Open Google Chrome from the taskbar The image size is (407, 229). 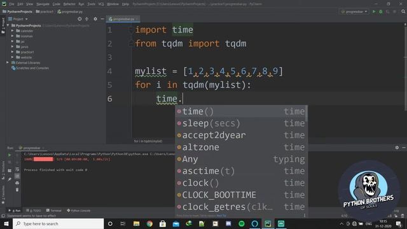(x=149, y=223)
